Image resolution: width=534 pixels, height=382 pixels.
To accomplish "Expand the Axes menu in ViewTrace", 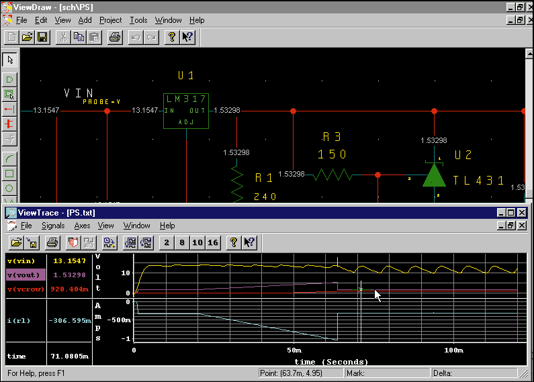I will (82, 226).
